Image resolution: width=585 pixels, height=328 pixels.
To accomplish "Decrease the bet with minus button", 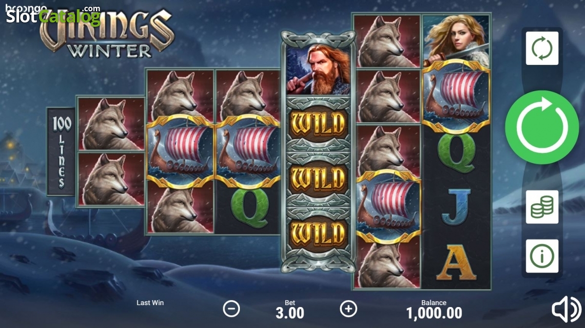I will tap(232, 309).
